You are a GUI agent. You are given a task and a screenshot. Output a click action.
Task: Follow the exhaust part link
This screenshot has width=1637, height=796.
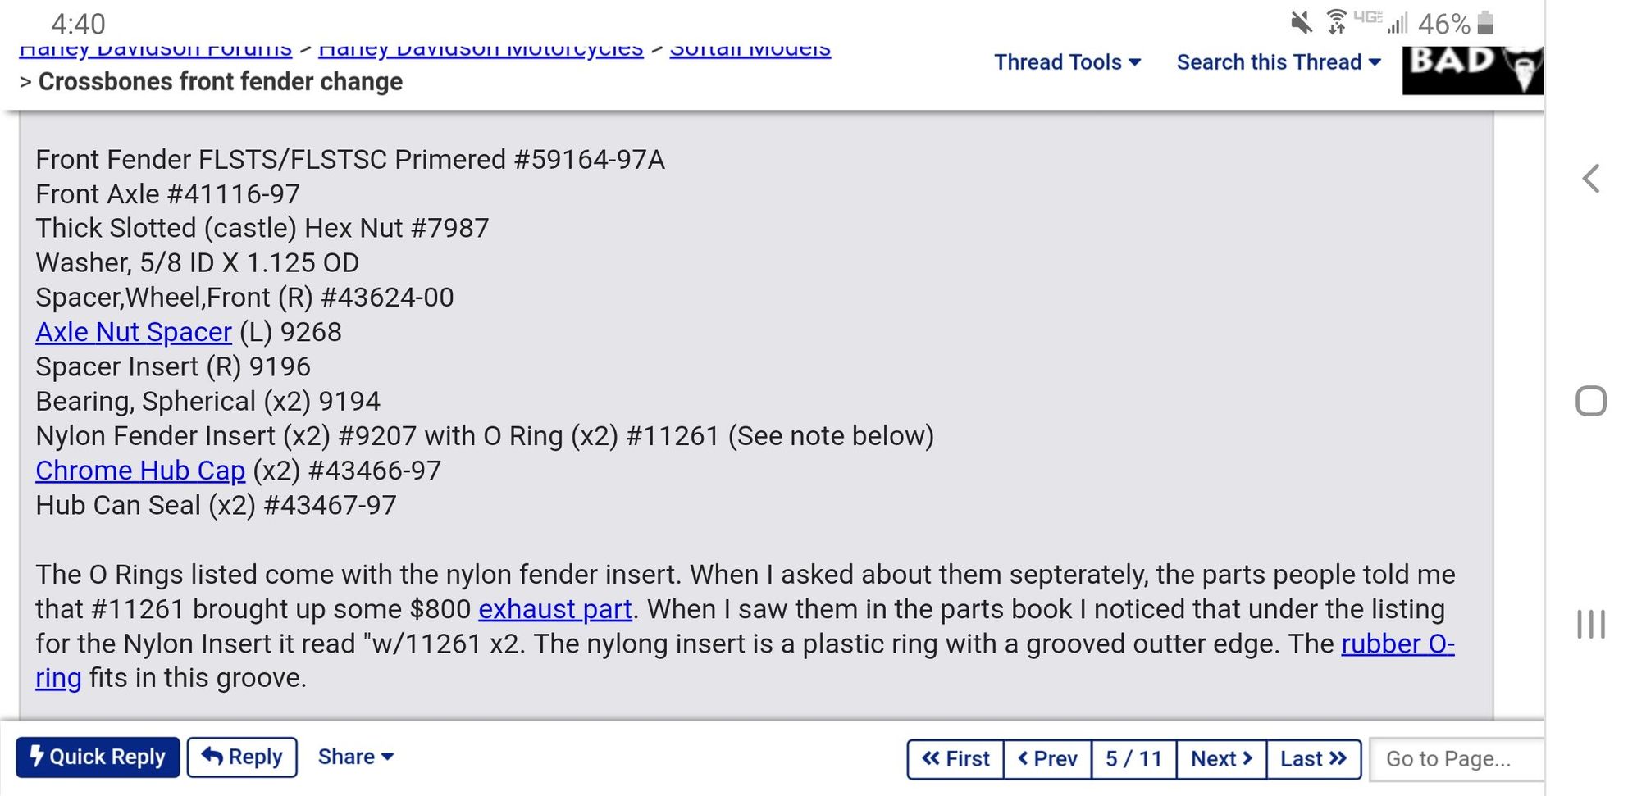pyautogui.click(x=555, y=609)
